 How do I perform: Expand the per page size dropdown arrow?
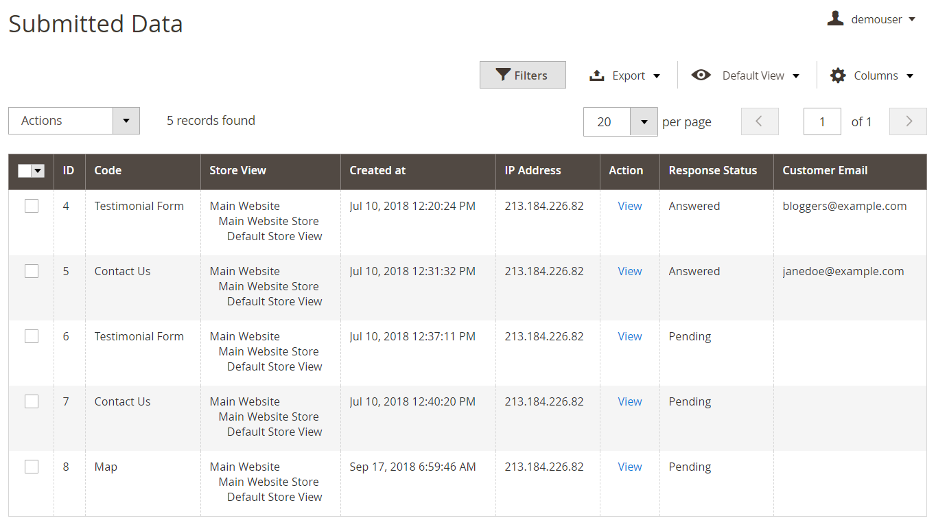tap(644, 122)
